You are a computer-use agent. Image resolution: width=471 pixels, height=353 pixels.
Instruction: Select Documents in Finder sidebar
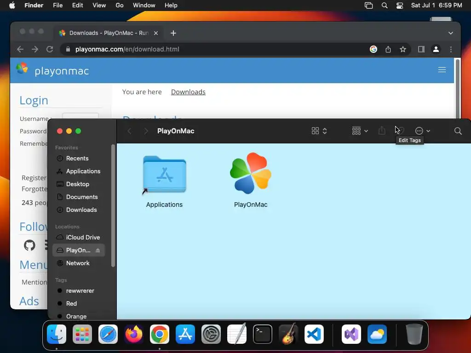[x=79, y=197]
